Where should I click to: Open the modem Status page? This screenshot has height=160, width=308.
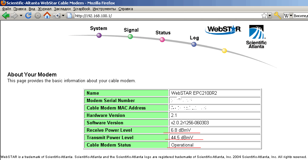pos(162,39)
